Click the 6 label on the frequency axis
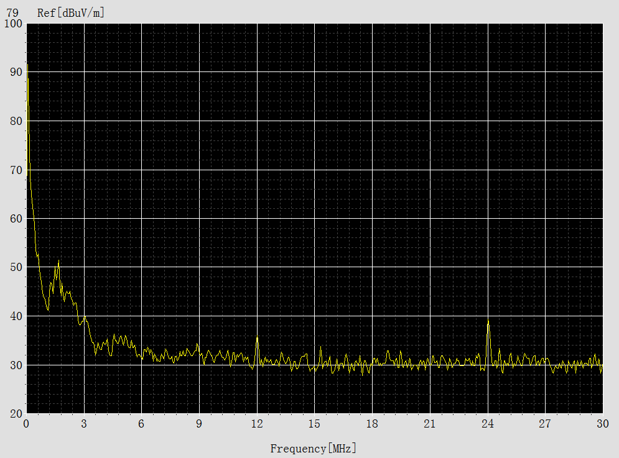Screen dimensions: 619x458 [x=141, y=424]
